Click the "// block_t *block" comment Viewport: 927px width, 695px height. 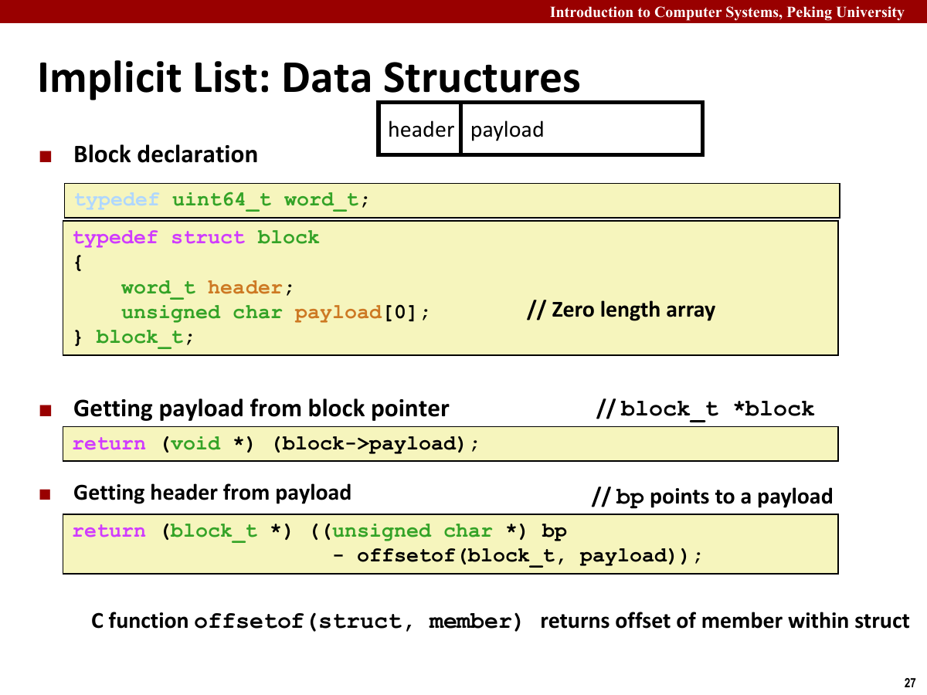pyautogui.click(x=706, y=409)
